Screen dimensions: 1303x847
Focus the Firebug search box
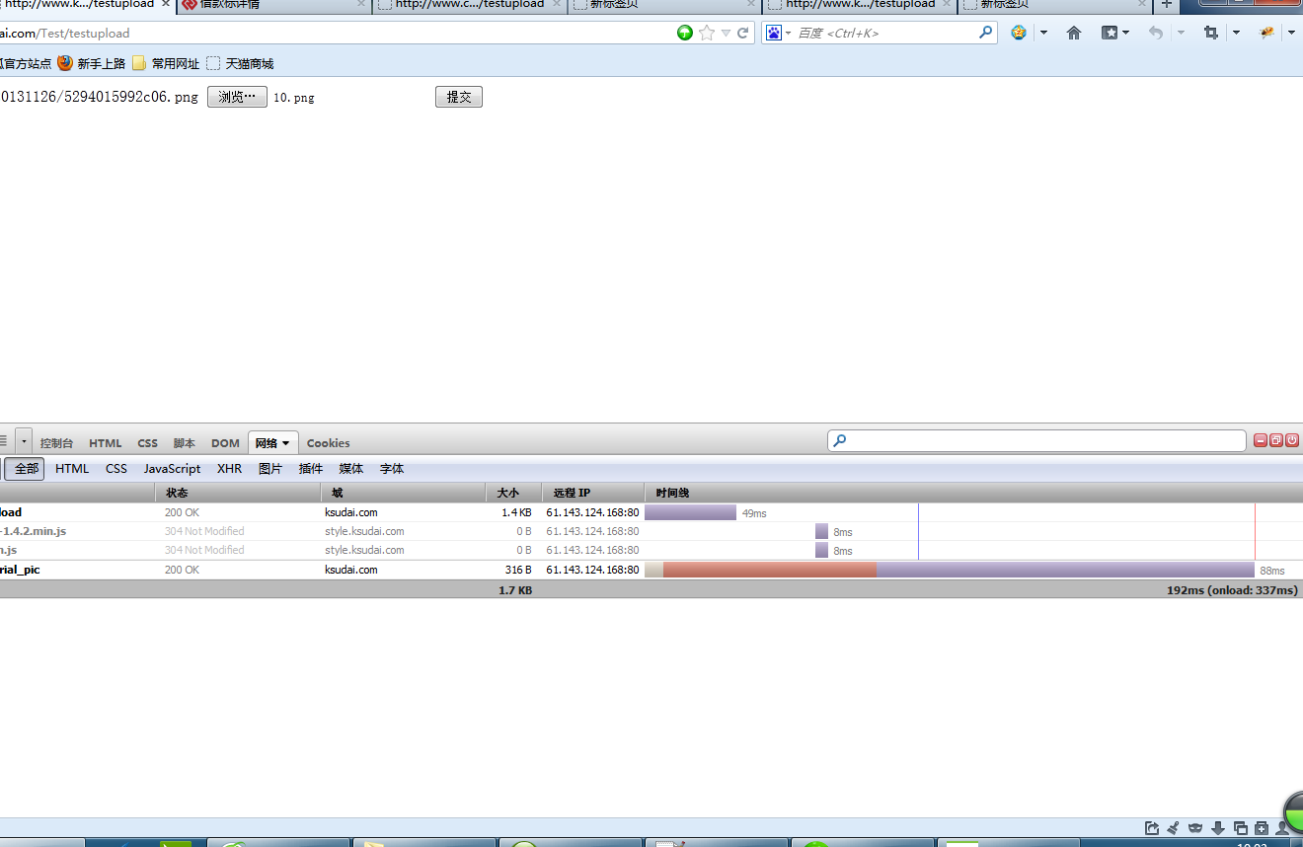(1036, 440)
